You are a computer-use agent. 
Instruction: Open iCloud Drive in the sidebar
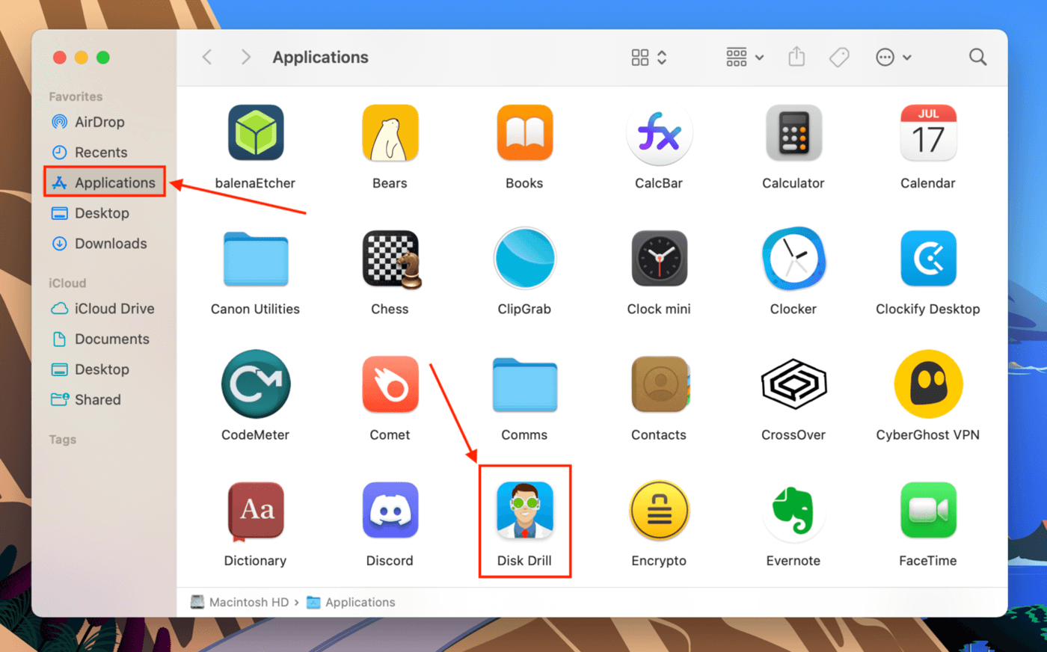105,309
